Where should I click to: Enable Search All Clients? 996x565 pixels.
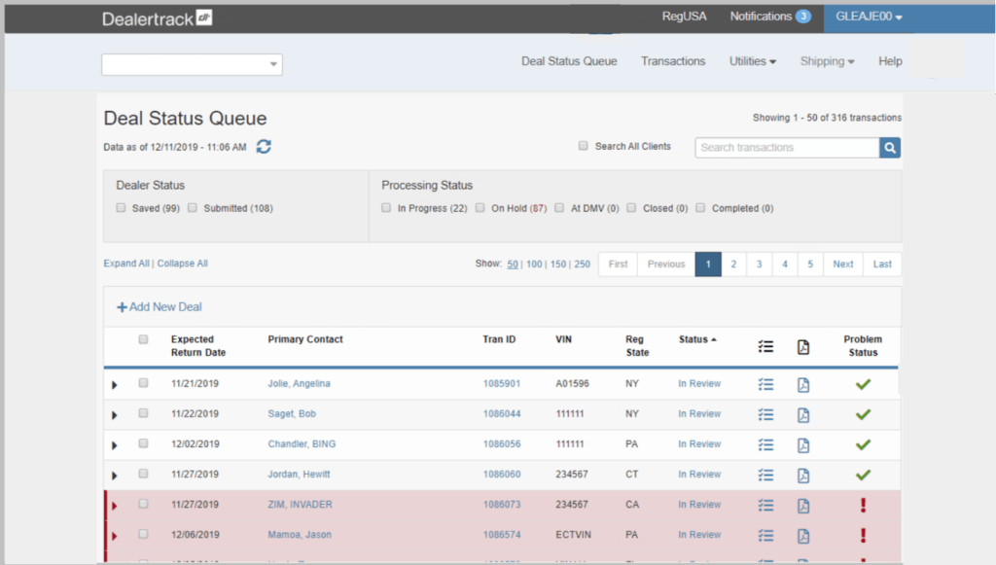(x=583, y=146)
